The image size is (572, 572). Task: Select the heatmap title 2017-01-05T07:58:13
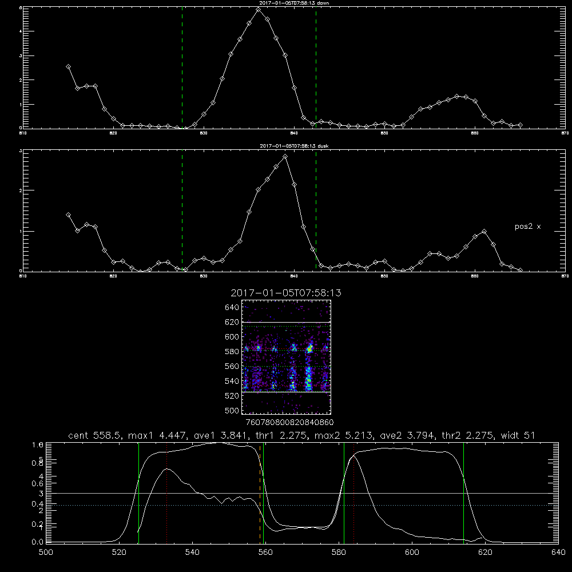pos(286,293)
